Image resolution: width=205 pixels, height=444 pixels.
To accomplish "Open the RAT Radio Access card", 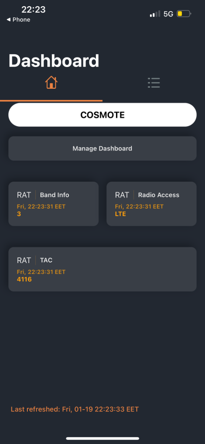I will pos(151,204).
